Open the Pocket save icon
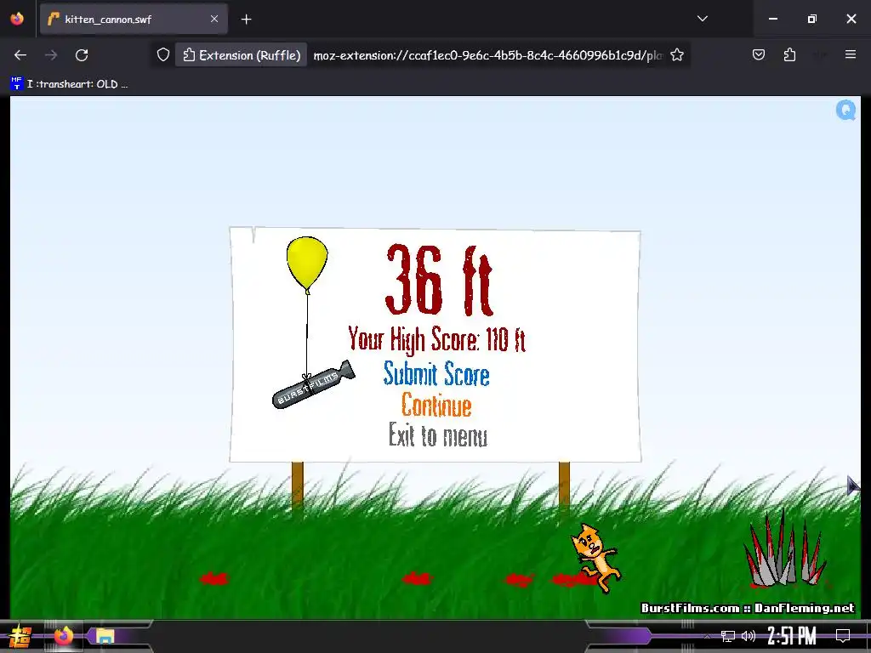871x653 pixels. click(x=758, y=54)
